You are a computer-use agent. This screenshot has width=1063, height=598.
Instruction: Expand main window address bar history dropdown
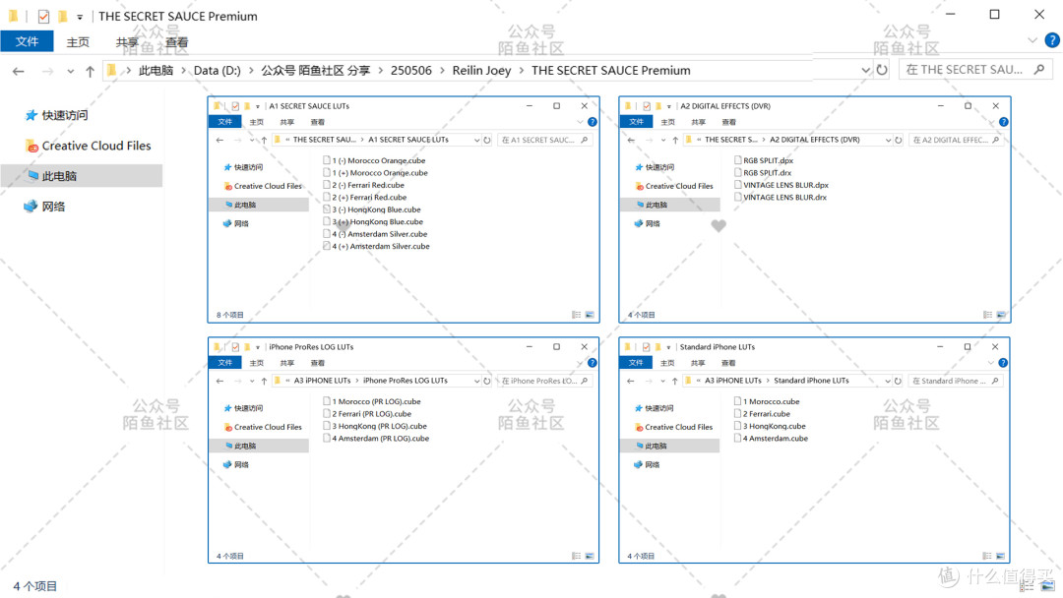point(865,70)
